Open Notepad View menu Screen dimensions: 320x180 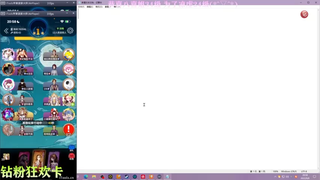point(108,7)
